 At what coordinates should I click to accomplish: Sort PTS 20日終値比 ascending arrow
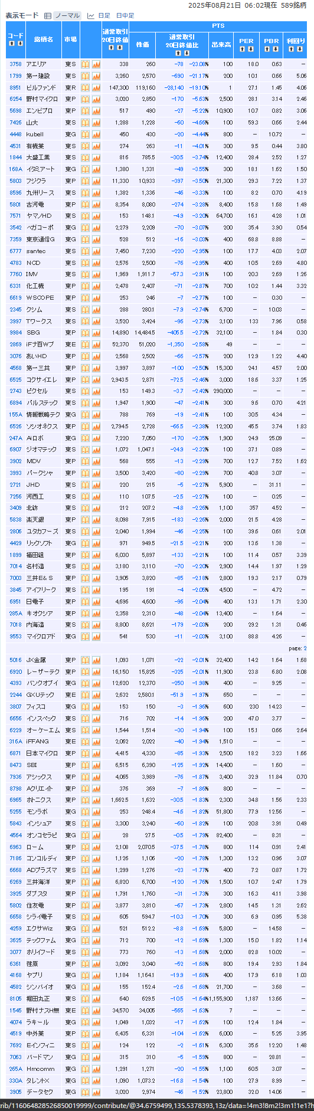(179, 53)
